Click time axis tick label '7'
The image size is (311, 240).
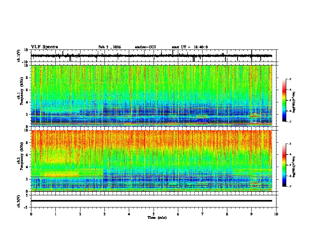pyautogui.click(x=203, y=214)
